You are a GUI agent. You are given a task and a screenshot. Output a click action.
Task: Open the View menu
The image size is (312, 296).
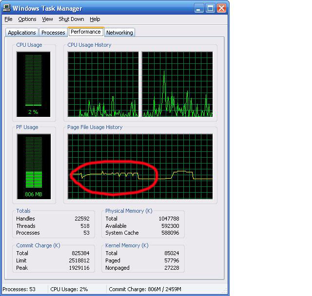47,19
